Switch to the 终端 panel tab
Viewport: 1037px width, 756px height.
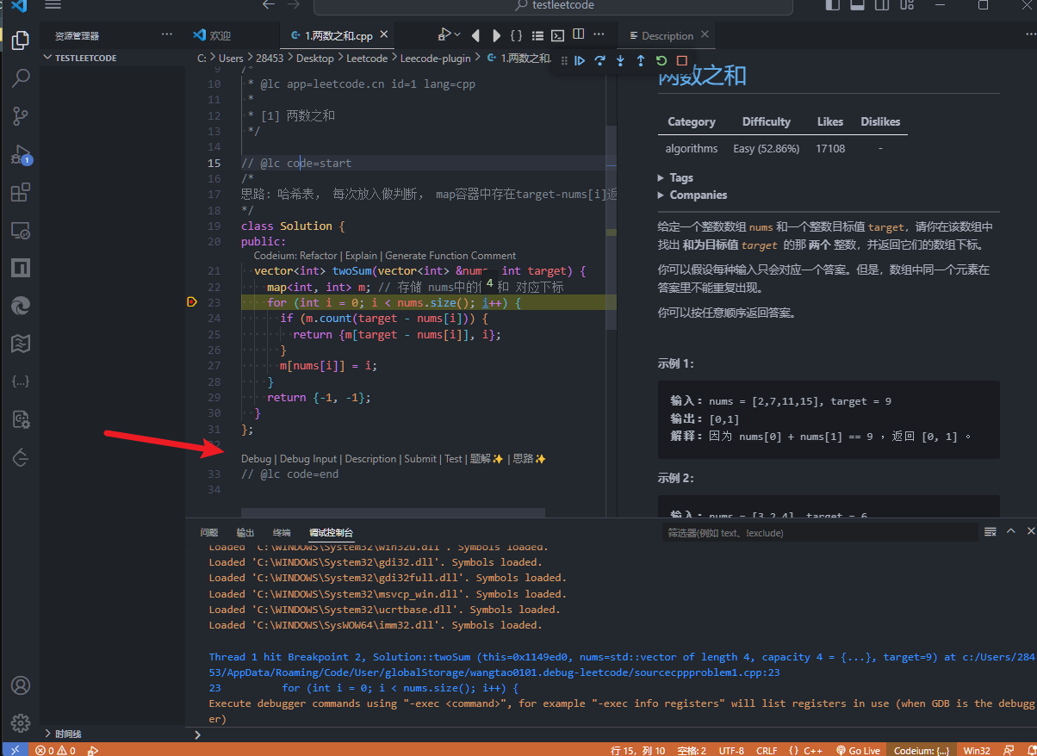point(282,533)
